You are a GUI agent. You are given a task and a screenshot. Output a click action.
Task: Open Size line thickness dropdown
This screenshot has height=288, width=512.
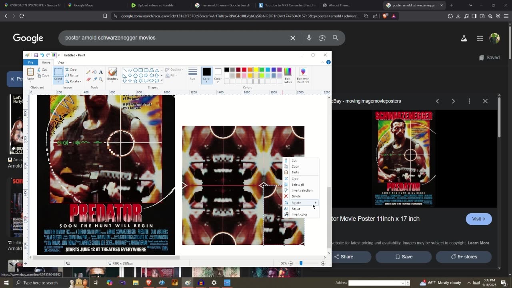click(193, 75)
